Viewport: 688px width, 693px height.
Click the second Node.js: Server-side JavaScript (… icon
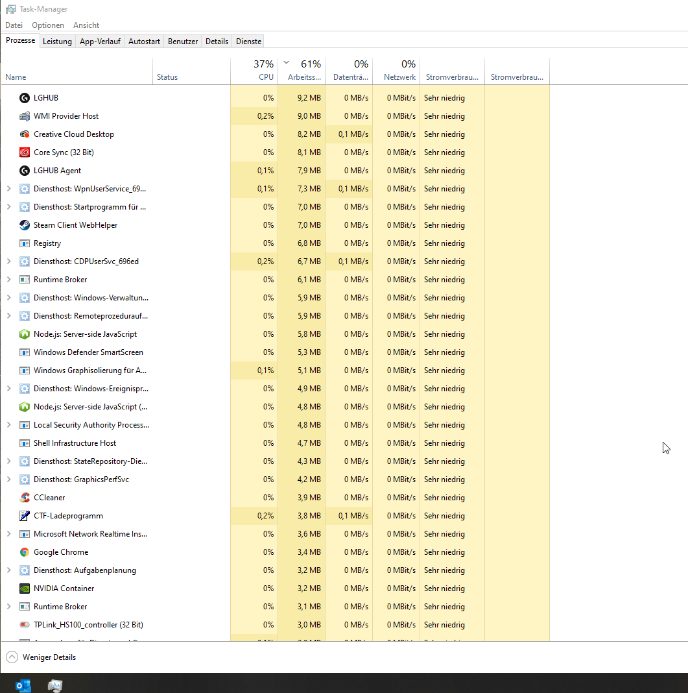coord(25,407)
